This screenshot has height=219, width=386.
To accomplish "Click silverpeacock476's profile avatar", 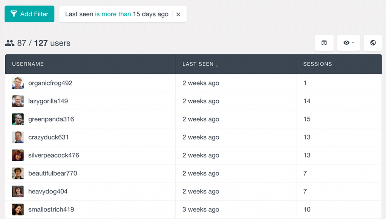I will point(17,155).
